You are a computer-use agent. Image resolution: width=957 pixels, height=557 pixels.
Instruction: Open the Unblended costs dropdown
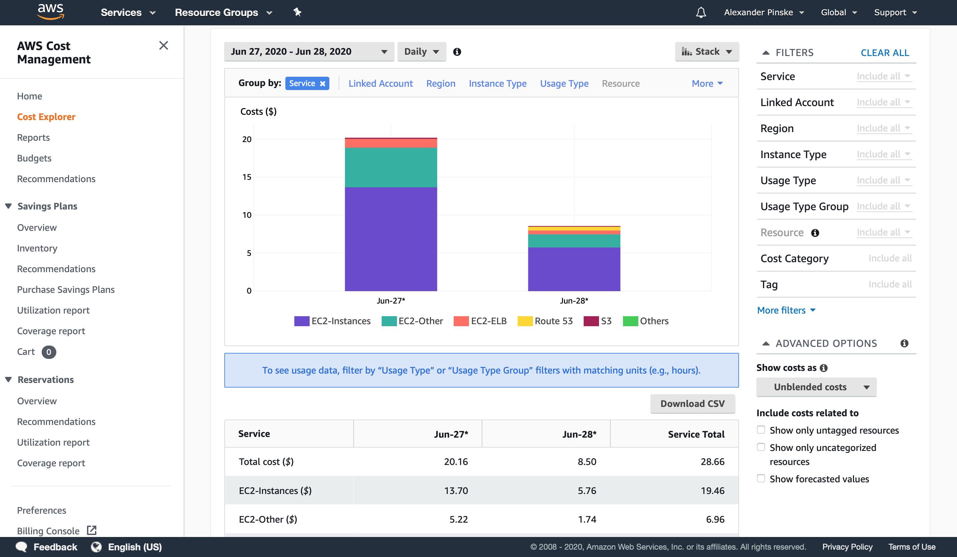[816, 387]
